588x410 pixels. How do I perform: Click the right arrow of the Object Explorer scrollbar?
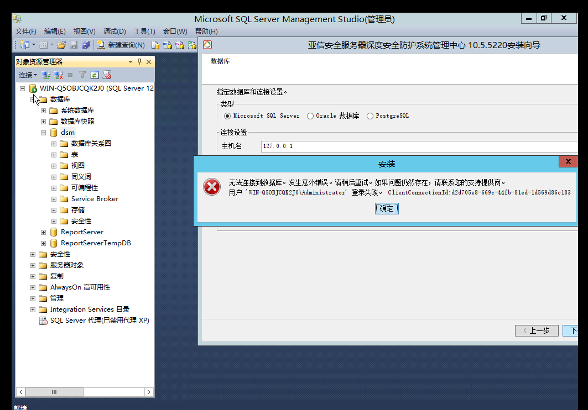click(149, 392)
